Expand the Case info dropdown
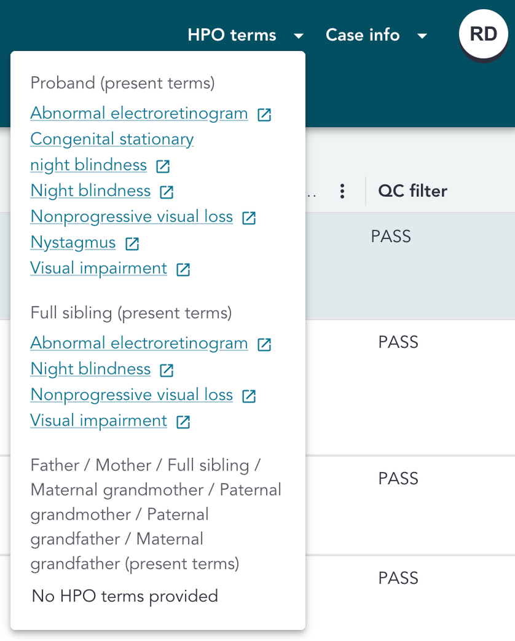This screenshot has width=515, height=641. click(x=375, y=36)
